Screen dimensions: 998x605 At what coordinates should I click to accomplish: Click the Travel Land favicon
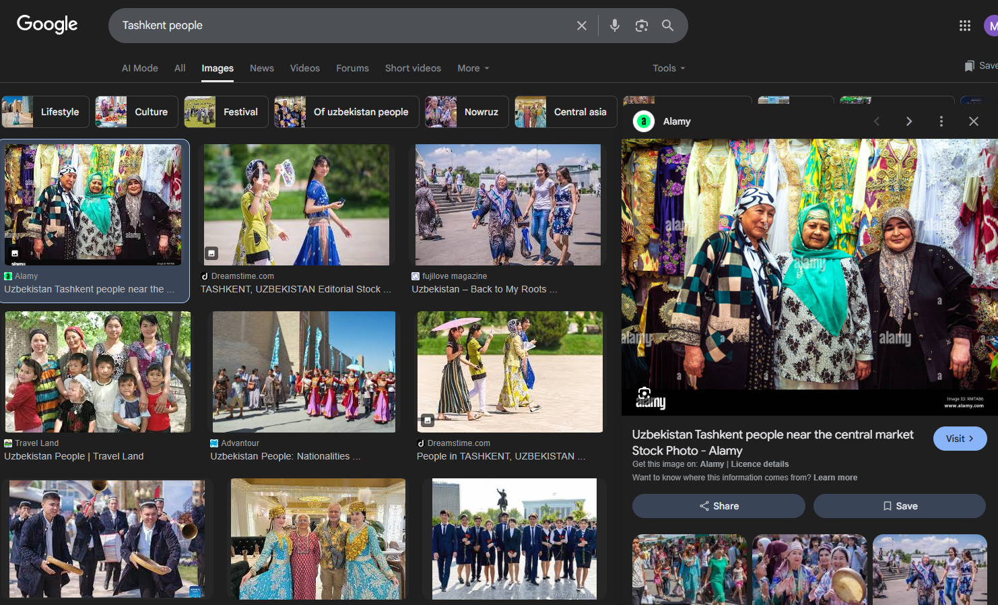point(8,443)
